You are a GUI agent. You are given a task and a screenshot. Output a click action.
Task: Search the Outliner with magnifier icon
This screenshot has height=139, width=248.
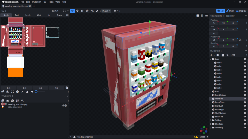(228, 55)
